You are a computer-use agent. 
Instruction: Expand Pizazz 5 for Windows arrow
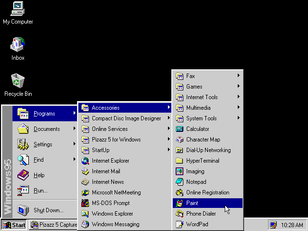pyautogui.click(x=169, y=139)
